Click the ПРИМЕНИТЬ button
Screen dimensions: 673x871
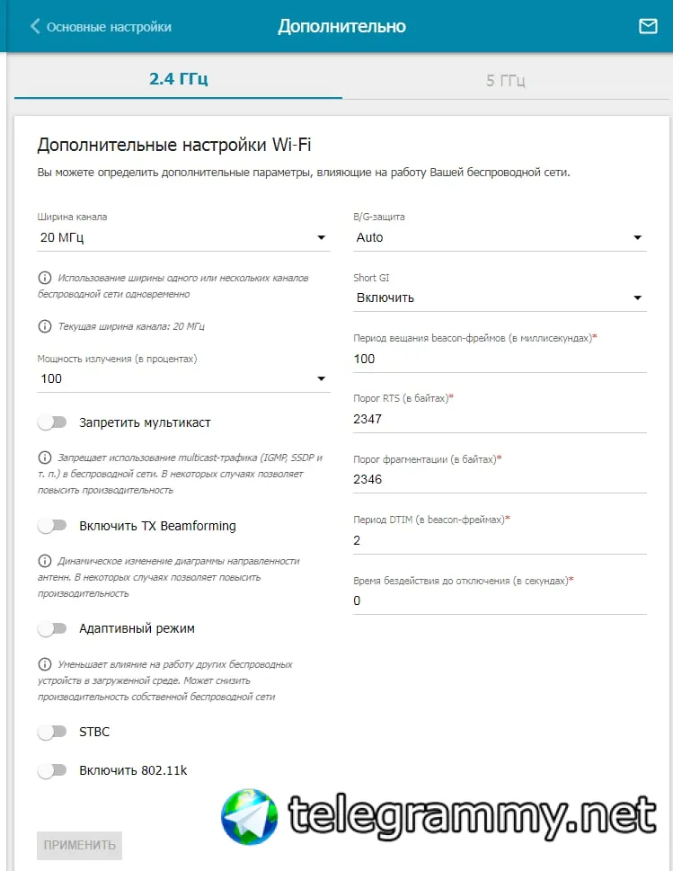pos(79,846)
